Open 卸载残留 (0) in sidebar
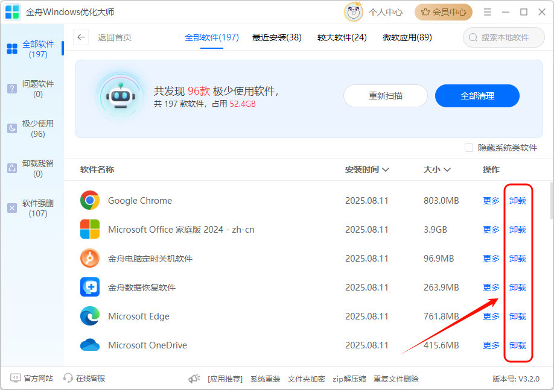The image size is (554, 390). (32, 169)
